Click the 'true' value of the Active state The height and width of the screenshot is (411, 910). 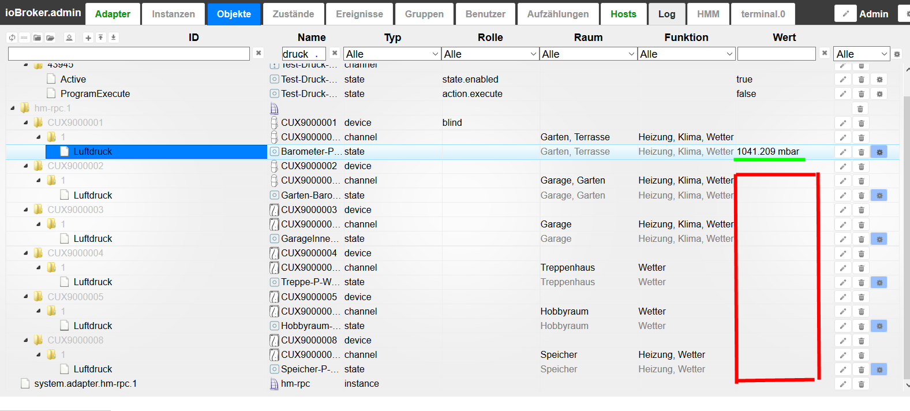click(x=744, y=79)
